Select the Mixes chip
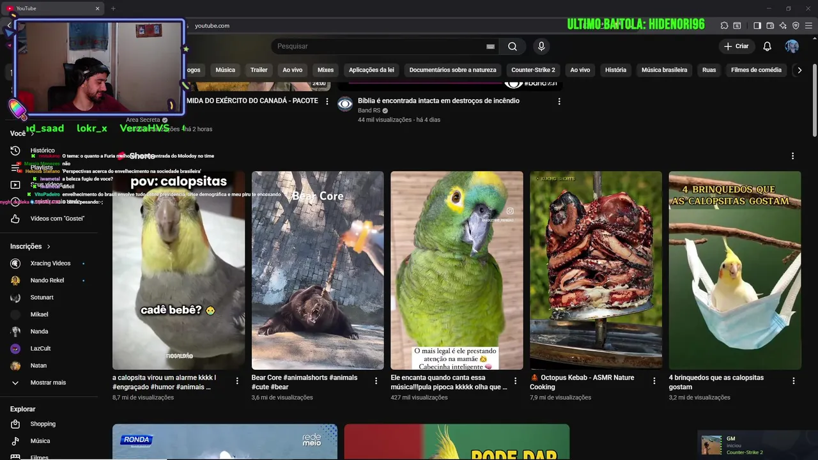This screenshot has width=818, height=460. tap(325, 70)
